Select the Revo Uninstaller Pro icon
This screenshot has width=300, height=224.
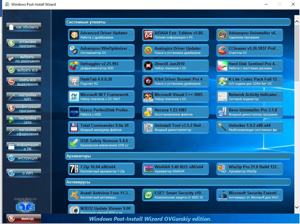pyautogui.click(x=223, y=112)
